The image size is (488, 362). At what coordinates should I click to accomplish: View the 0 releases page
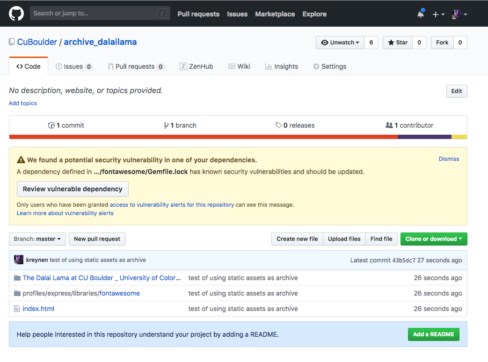coord(295,125)
